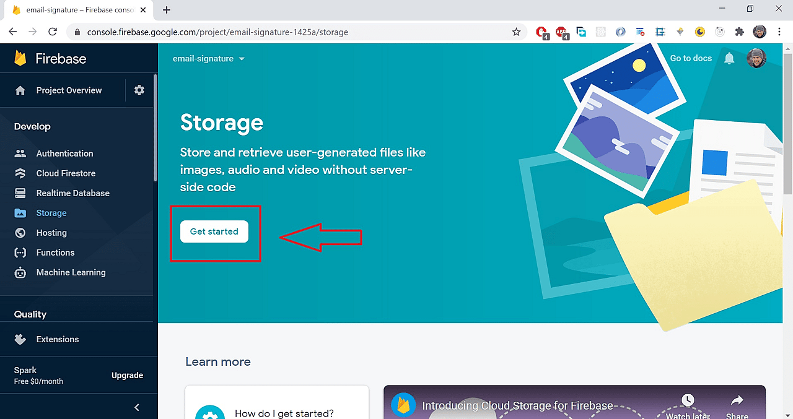Open Chrome's three-dot menu
This screenshot has height=419, width=793.
(779, 31)
